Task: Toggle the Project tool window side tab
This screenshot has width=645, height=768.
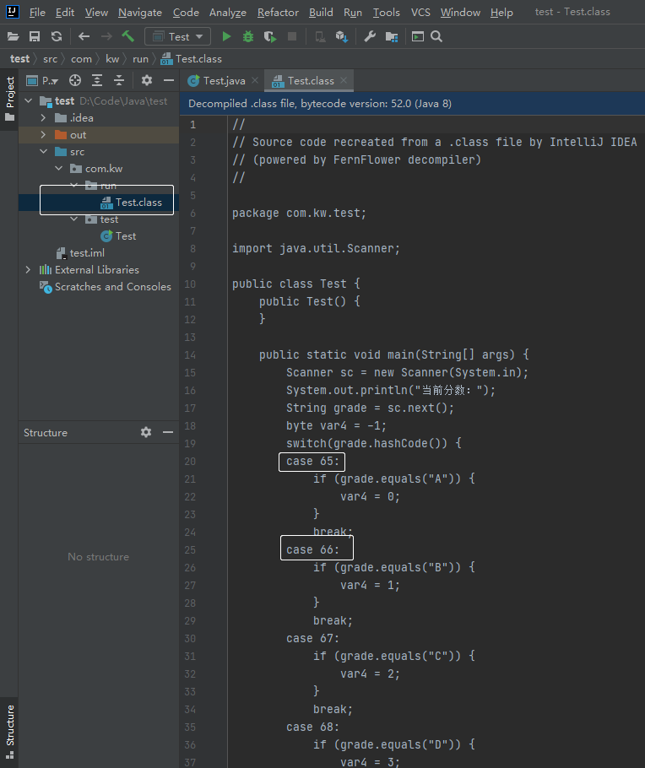Action: pos(9,97)
